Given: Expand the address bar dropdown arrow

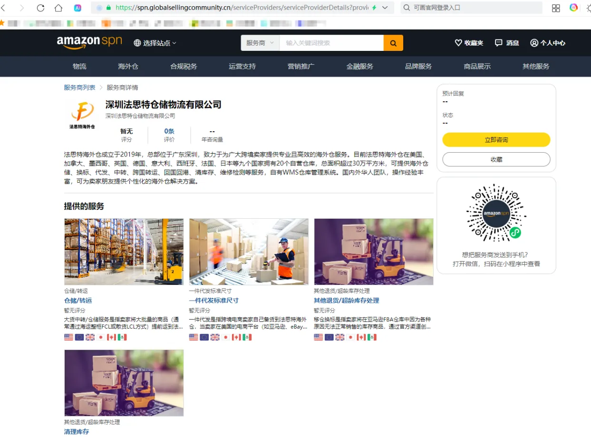Looking at the screenshot, I should tap(385, 8).
